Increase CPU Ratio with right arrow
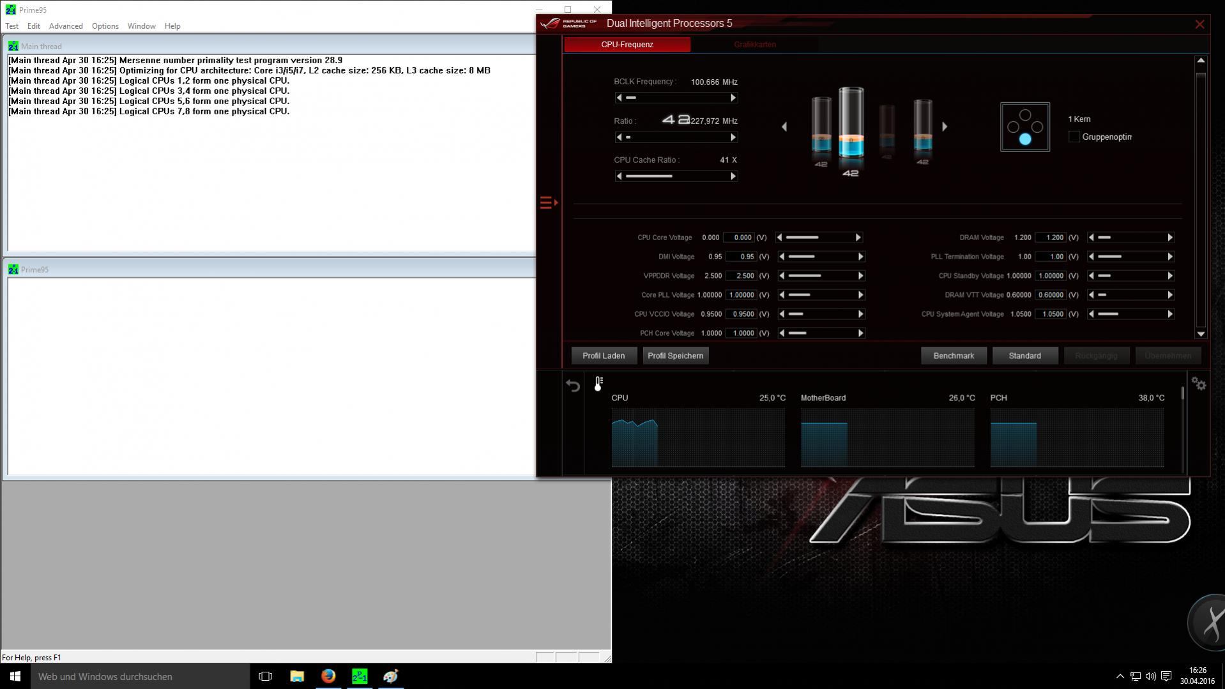This screenshot has height=689, width=1225. [733, 137]
